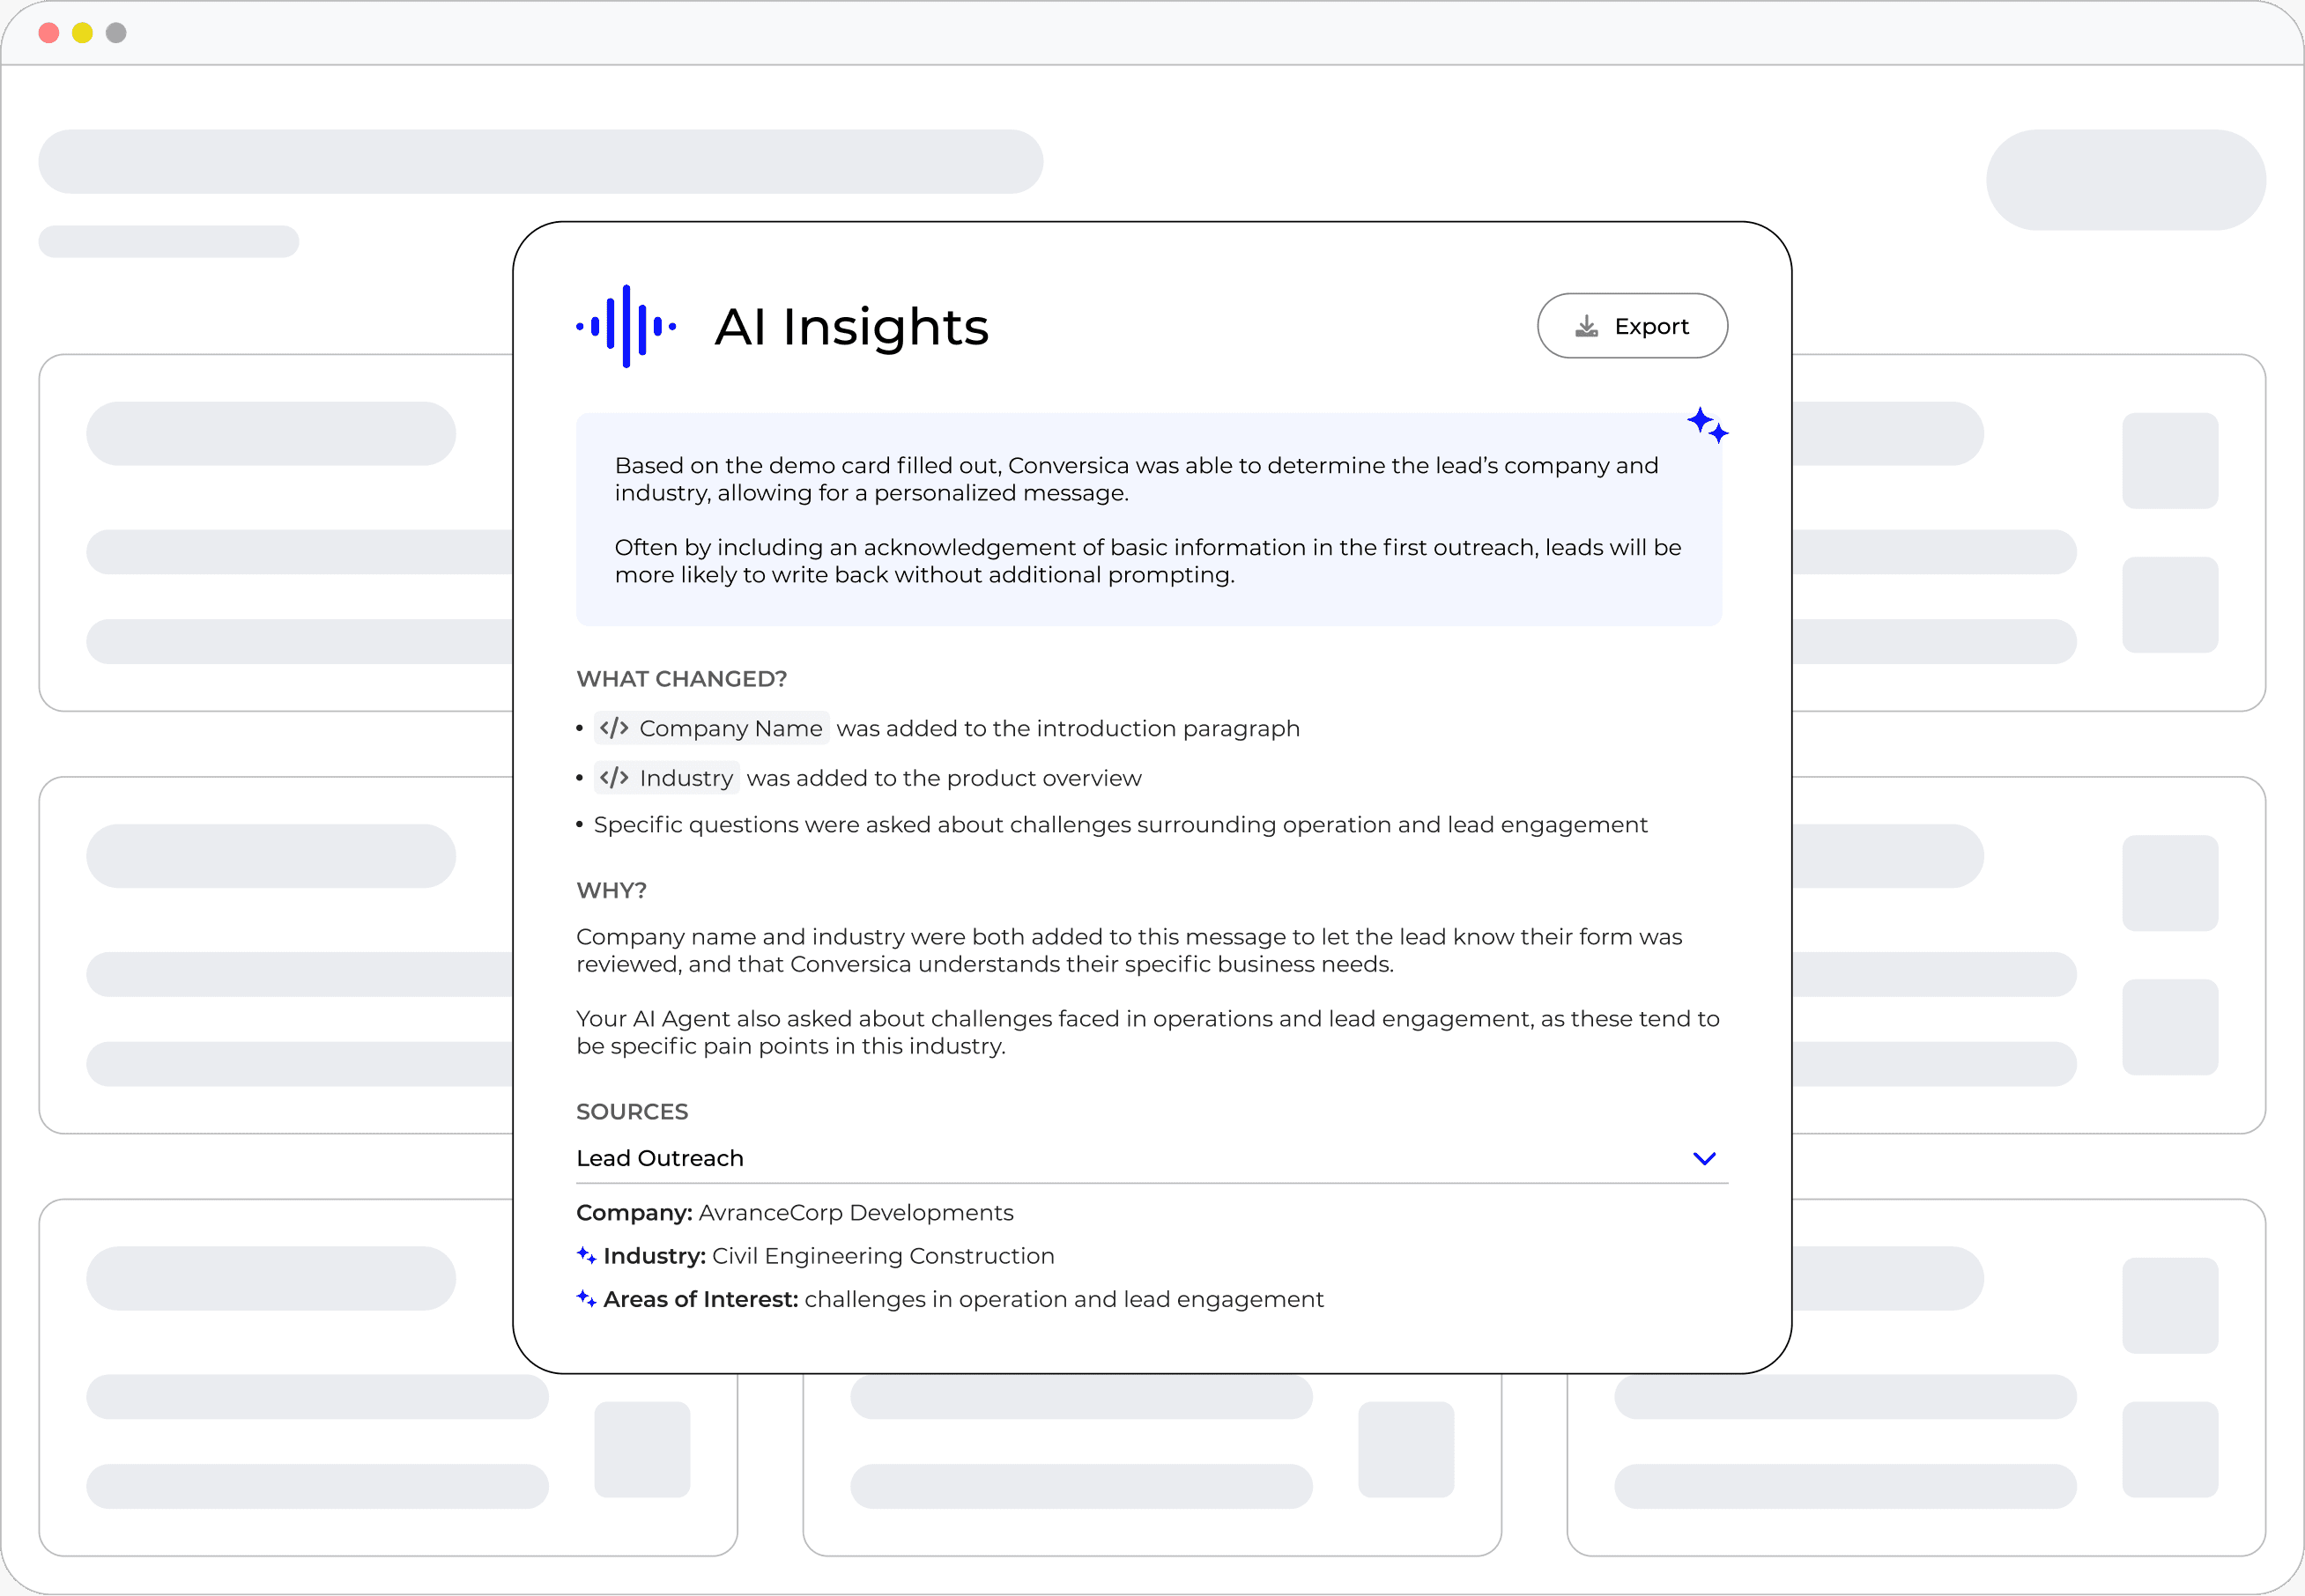Click the sparkle icon beside Areas of Interest
The image size is (2305, 1596).
586,1298
